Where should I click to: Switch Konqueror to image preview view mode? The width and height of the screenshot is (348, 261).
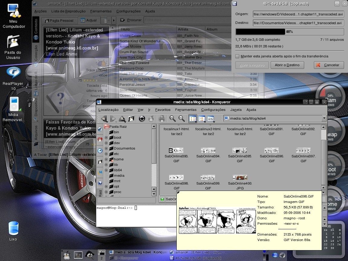(211, 118)
